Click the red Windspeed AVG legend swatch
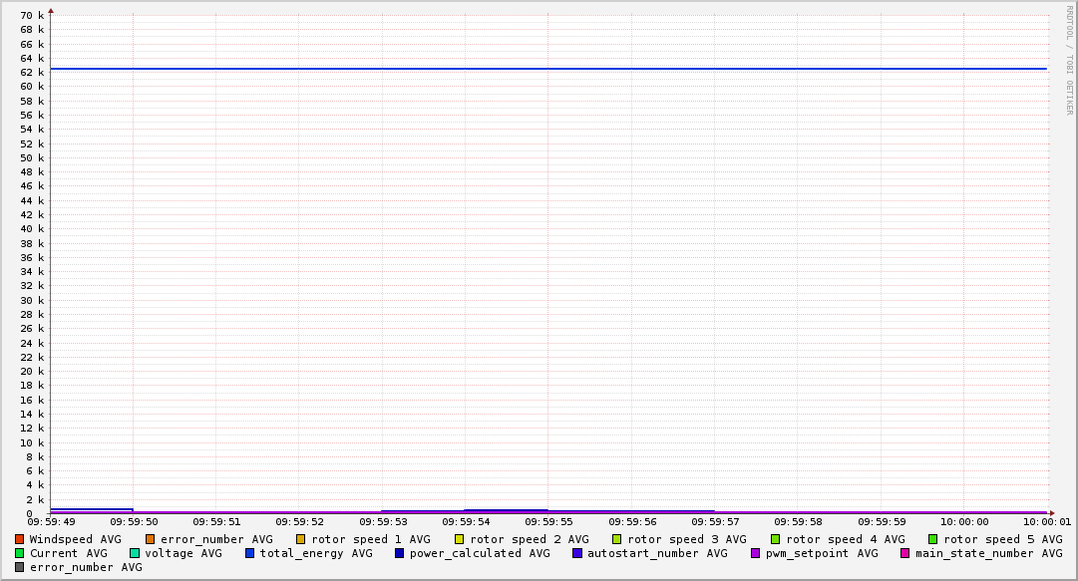This screenshot has height=581, width=1078. [20, 539]
